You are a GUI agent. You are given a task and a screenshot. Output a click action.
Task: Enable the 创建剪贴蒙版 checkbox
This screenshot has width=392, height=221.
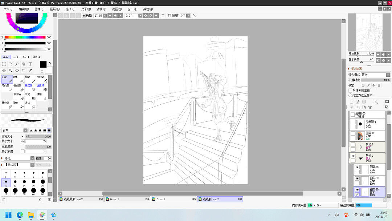click(351, 91)
